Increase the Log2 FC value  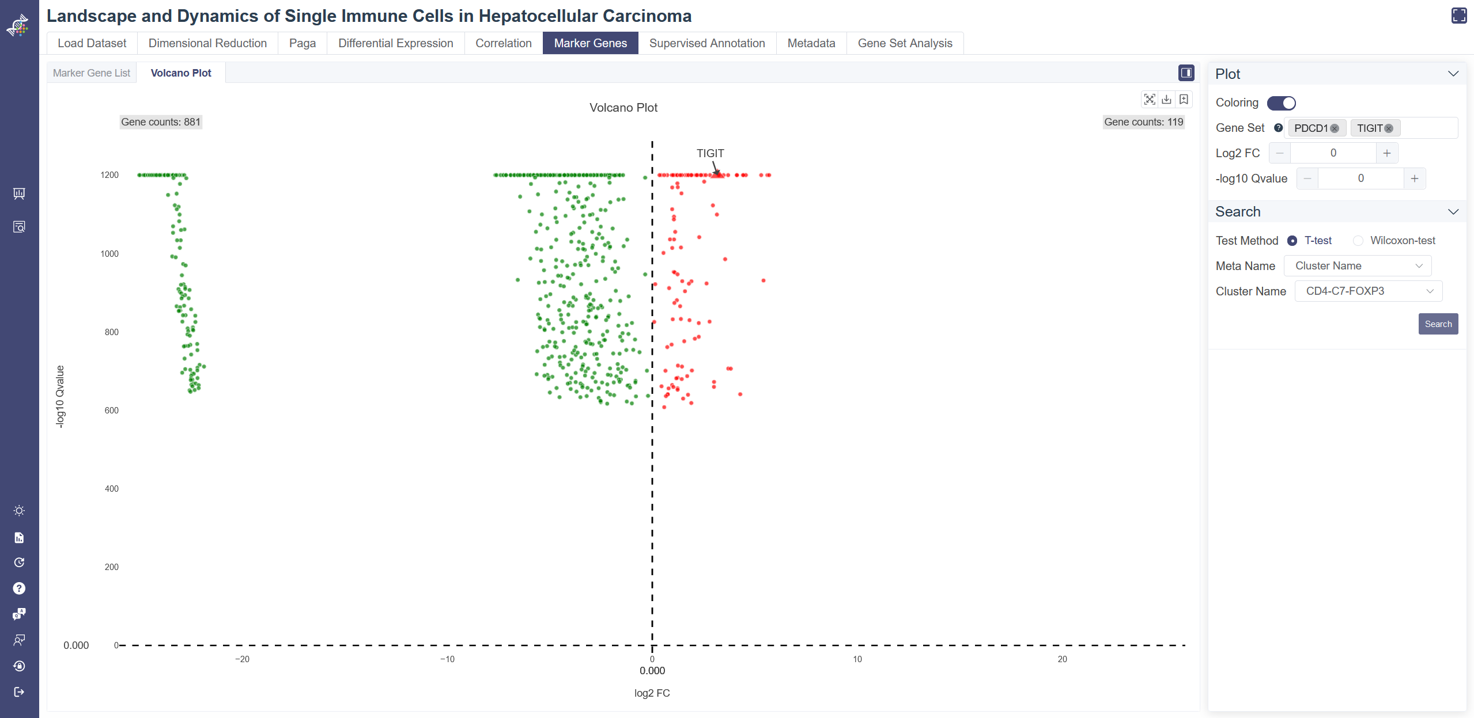click(1386, 153)
